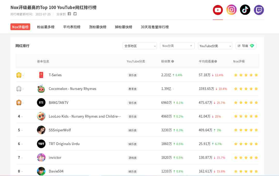This screenshot has width=279, height=176.
Task: Click 6960万 follower count of BANGTANTV
Action: point(167,103)
